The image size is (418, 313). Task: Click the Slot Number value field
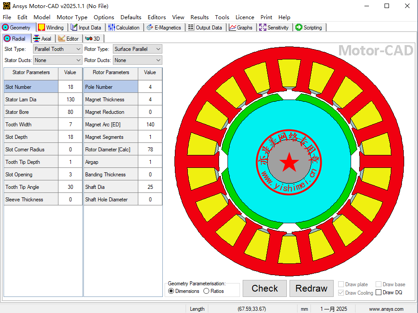pyautogui.click(x=70, y=87)
